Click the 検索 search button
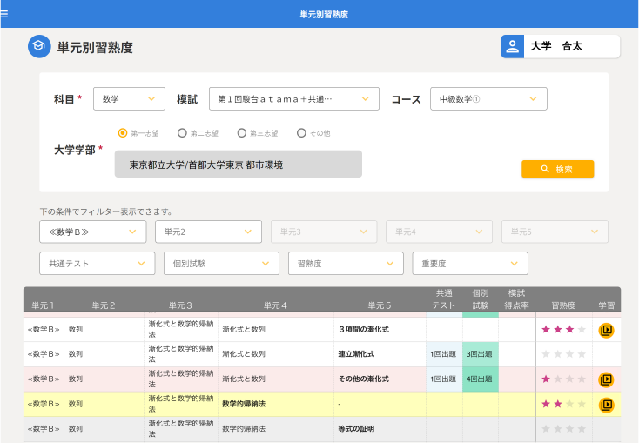 557,169
